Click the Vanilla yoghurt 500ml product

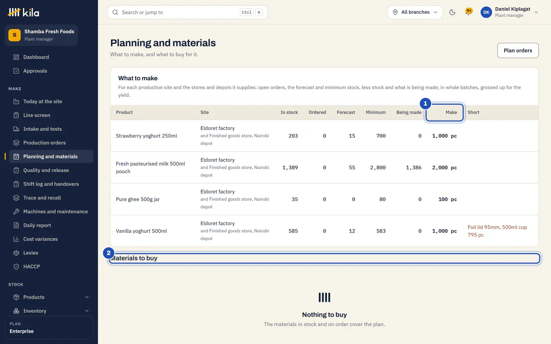[142, 231]
